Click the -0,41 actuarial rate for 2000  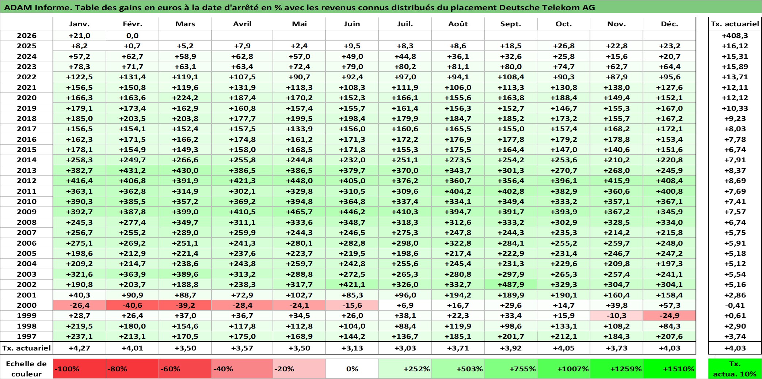pos(735,305)
